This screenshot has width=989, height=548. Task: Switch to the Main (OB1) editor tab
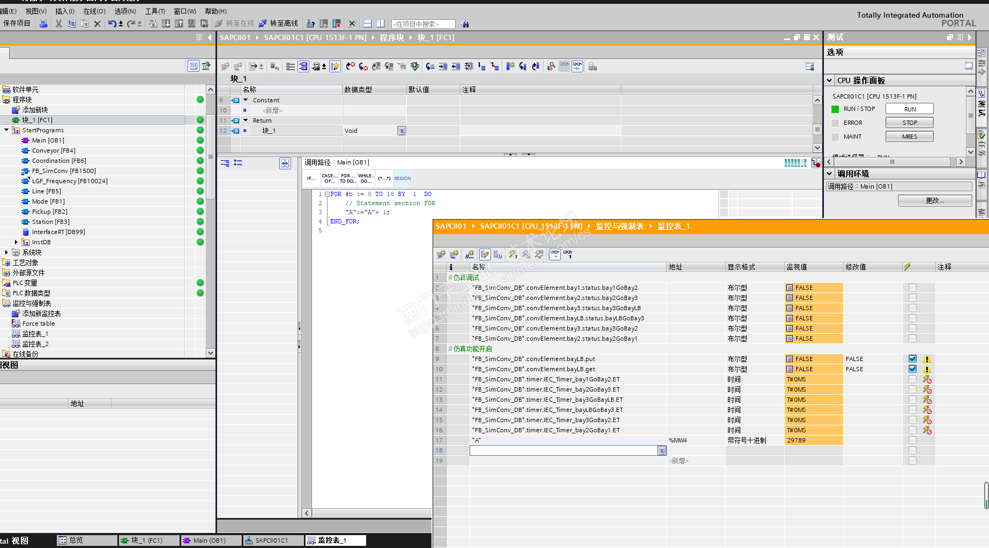pos(209,541)
